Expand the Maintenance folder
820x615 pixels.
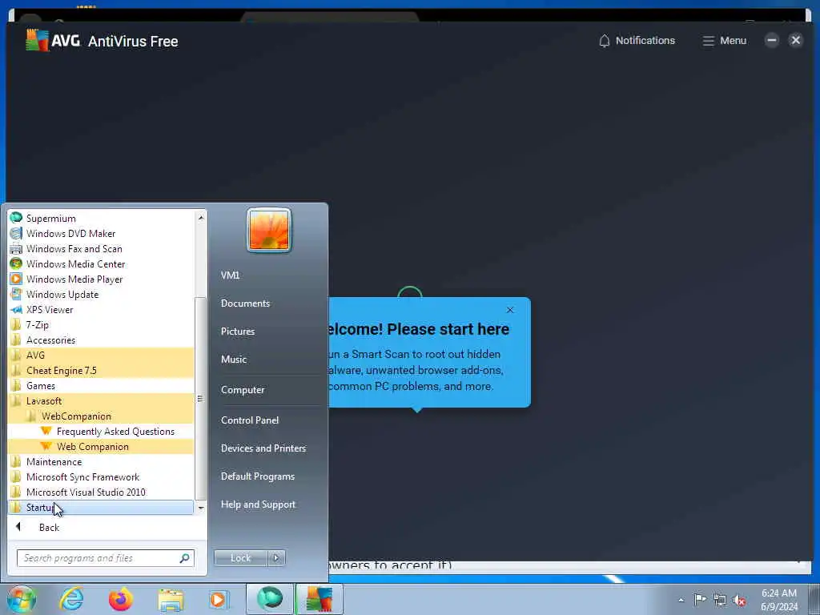(x=101, y=461)
